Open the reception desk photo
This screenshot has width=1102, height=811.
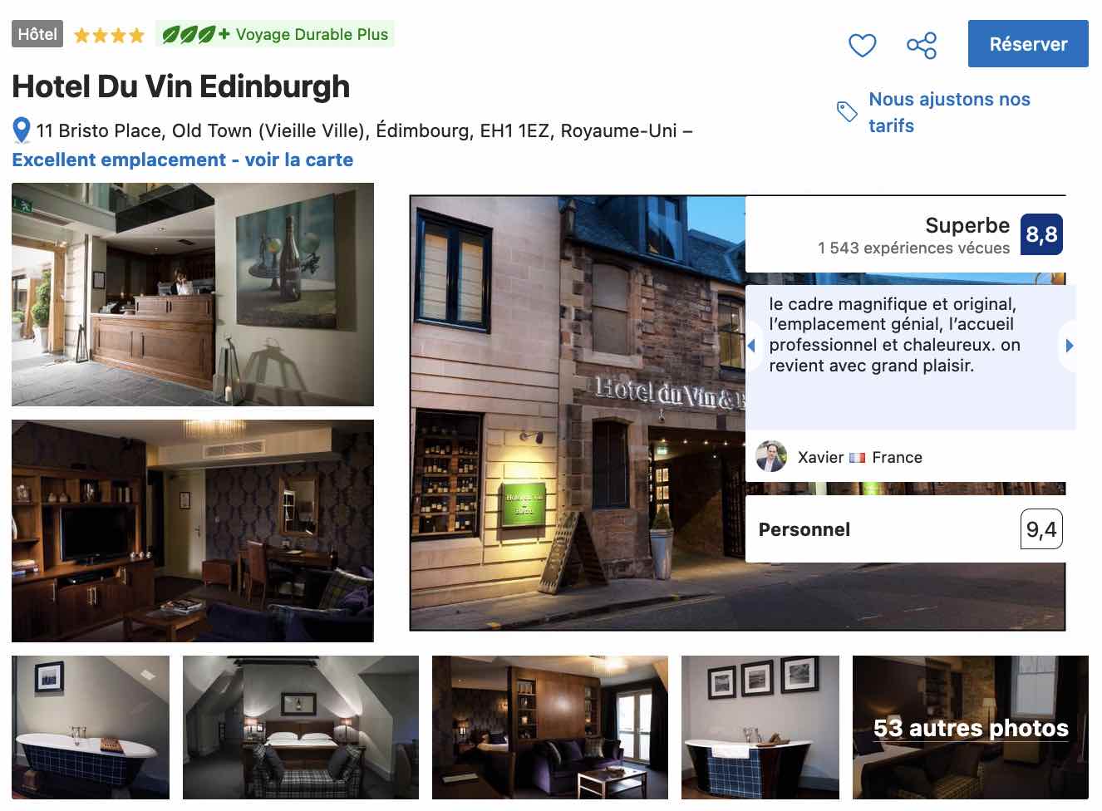coord(193,294)
